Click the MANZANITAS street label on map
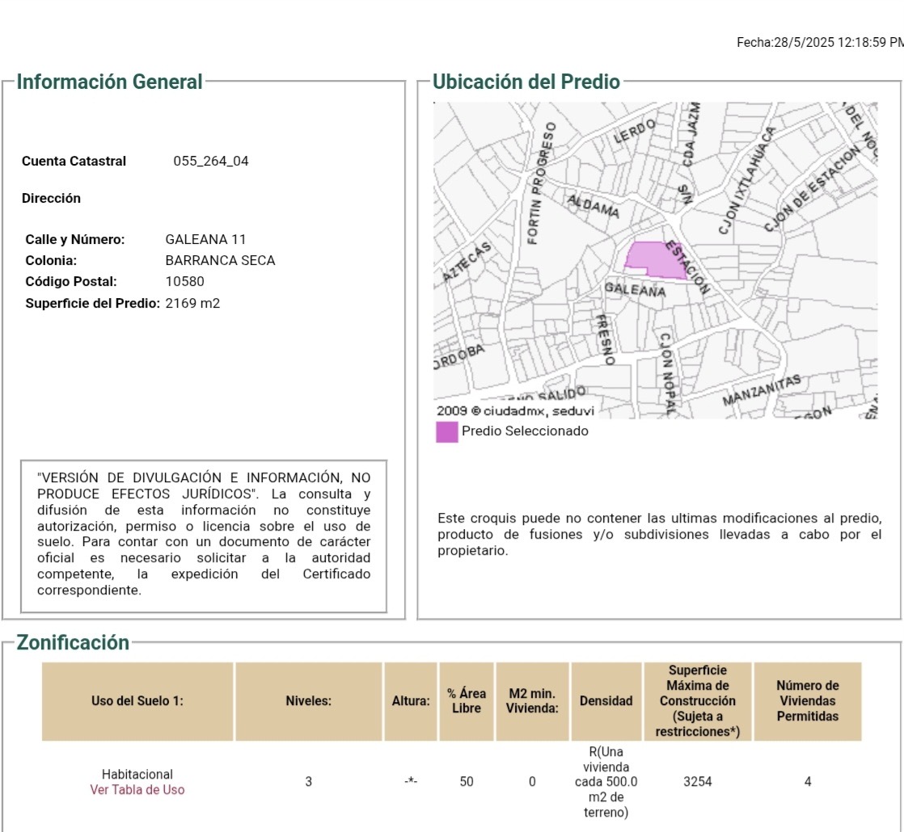 [761, 390]
